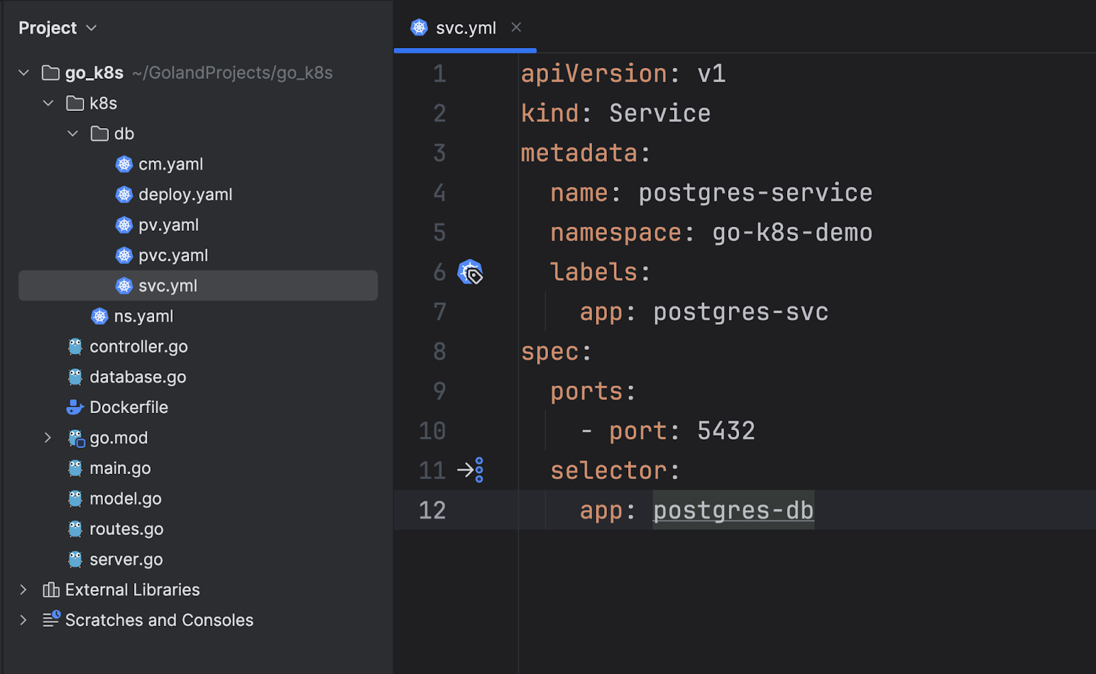This screenshot has width=1096, height=674.
Task: Click the Go gopher icon of main.go
Action: click(x=75, y=468)
